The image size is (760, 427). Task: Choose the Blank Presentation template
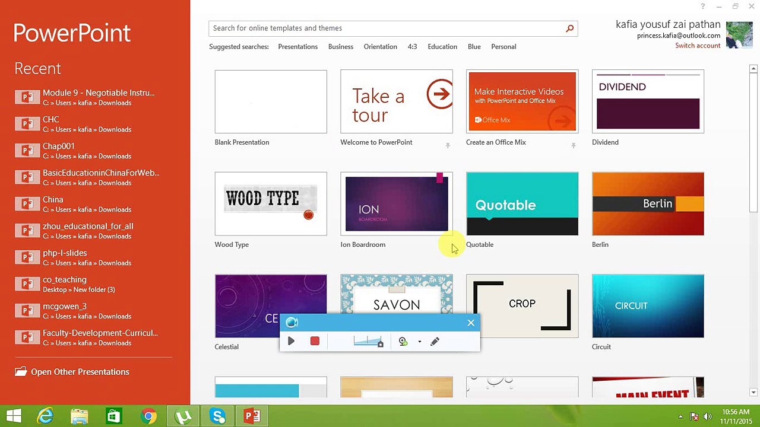click(x=271, y=101)
